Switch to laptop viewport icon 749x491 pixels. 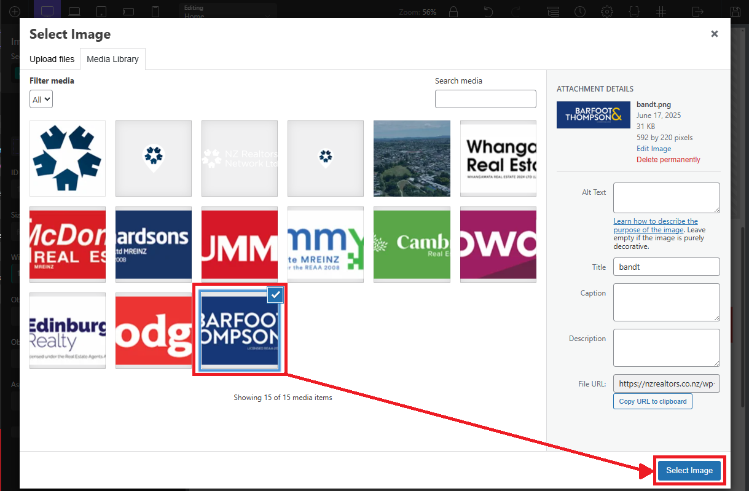74,12
